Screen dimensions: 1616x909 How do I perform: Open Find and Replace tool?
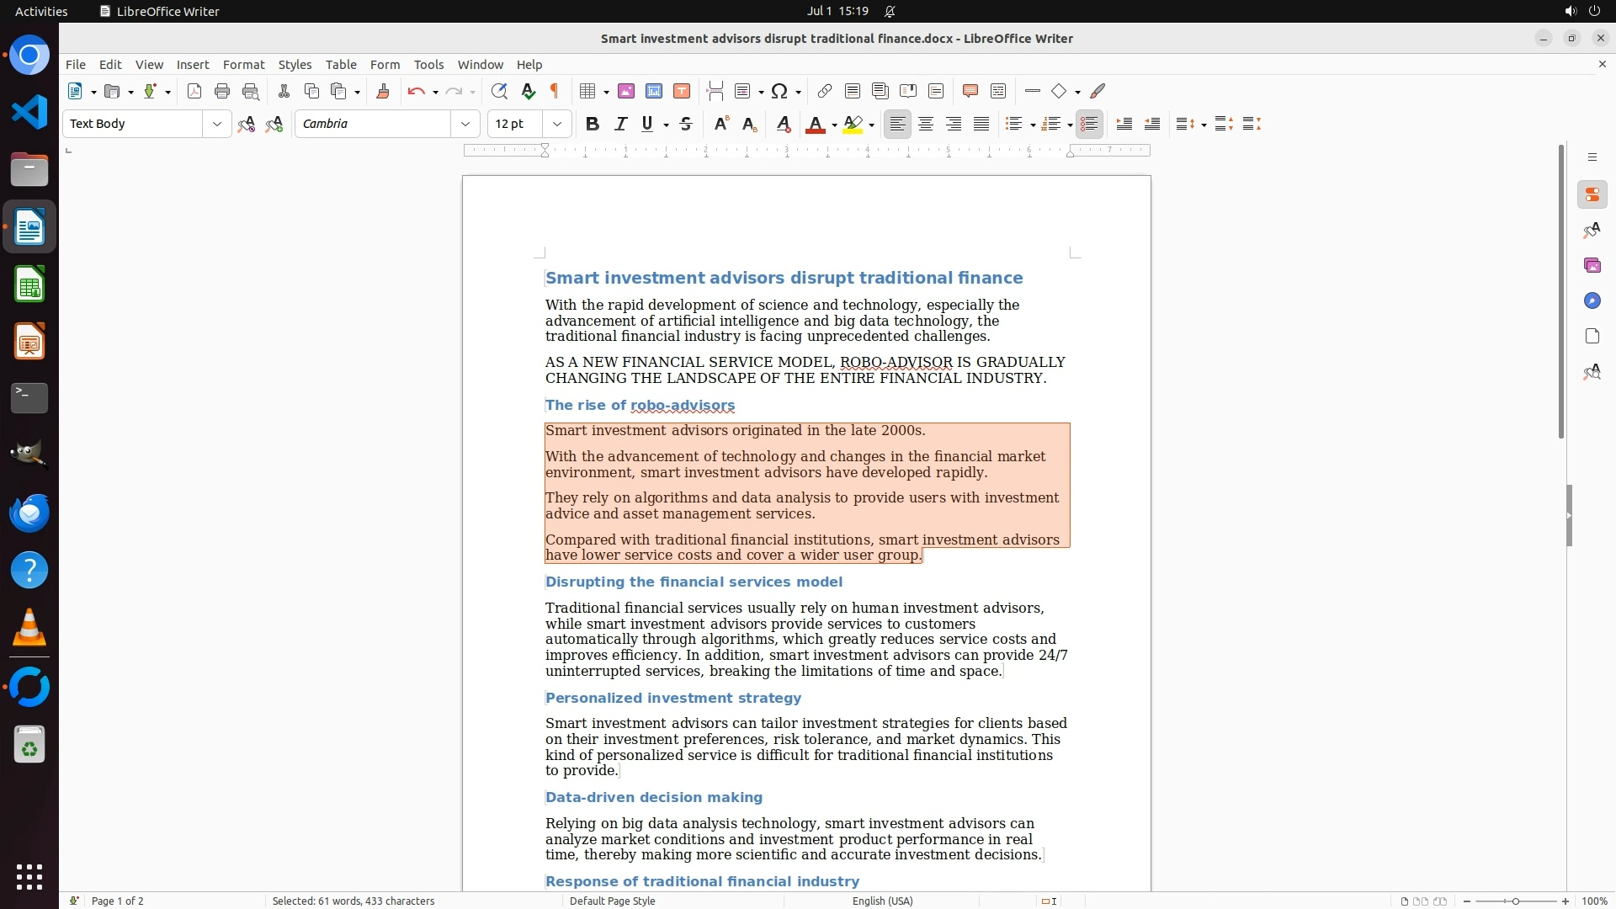(x=499, y=91)
